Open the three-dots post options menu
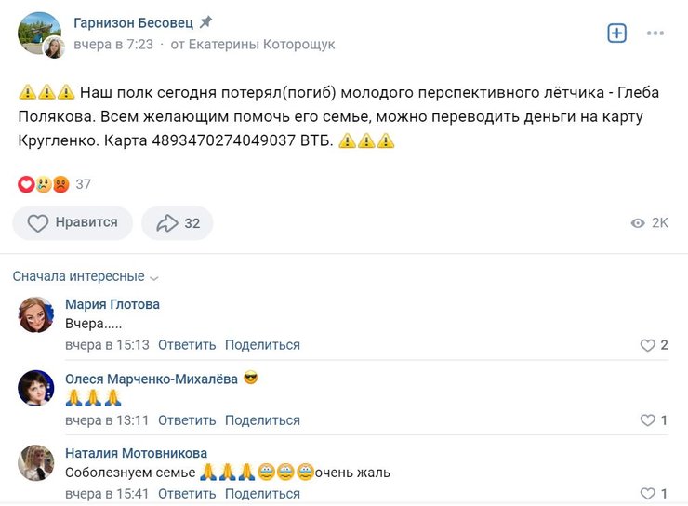Image resolution: width=688 pixels, height=506 pixels. (655, 33)
